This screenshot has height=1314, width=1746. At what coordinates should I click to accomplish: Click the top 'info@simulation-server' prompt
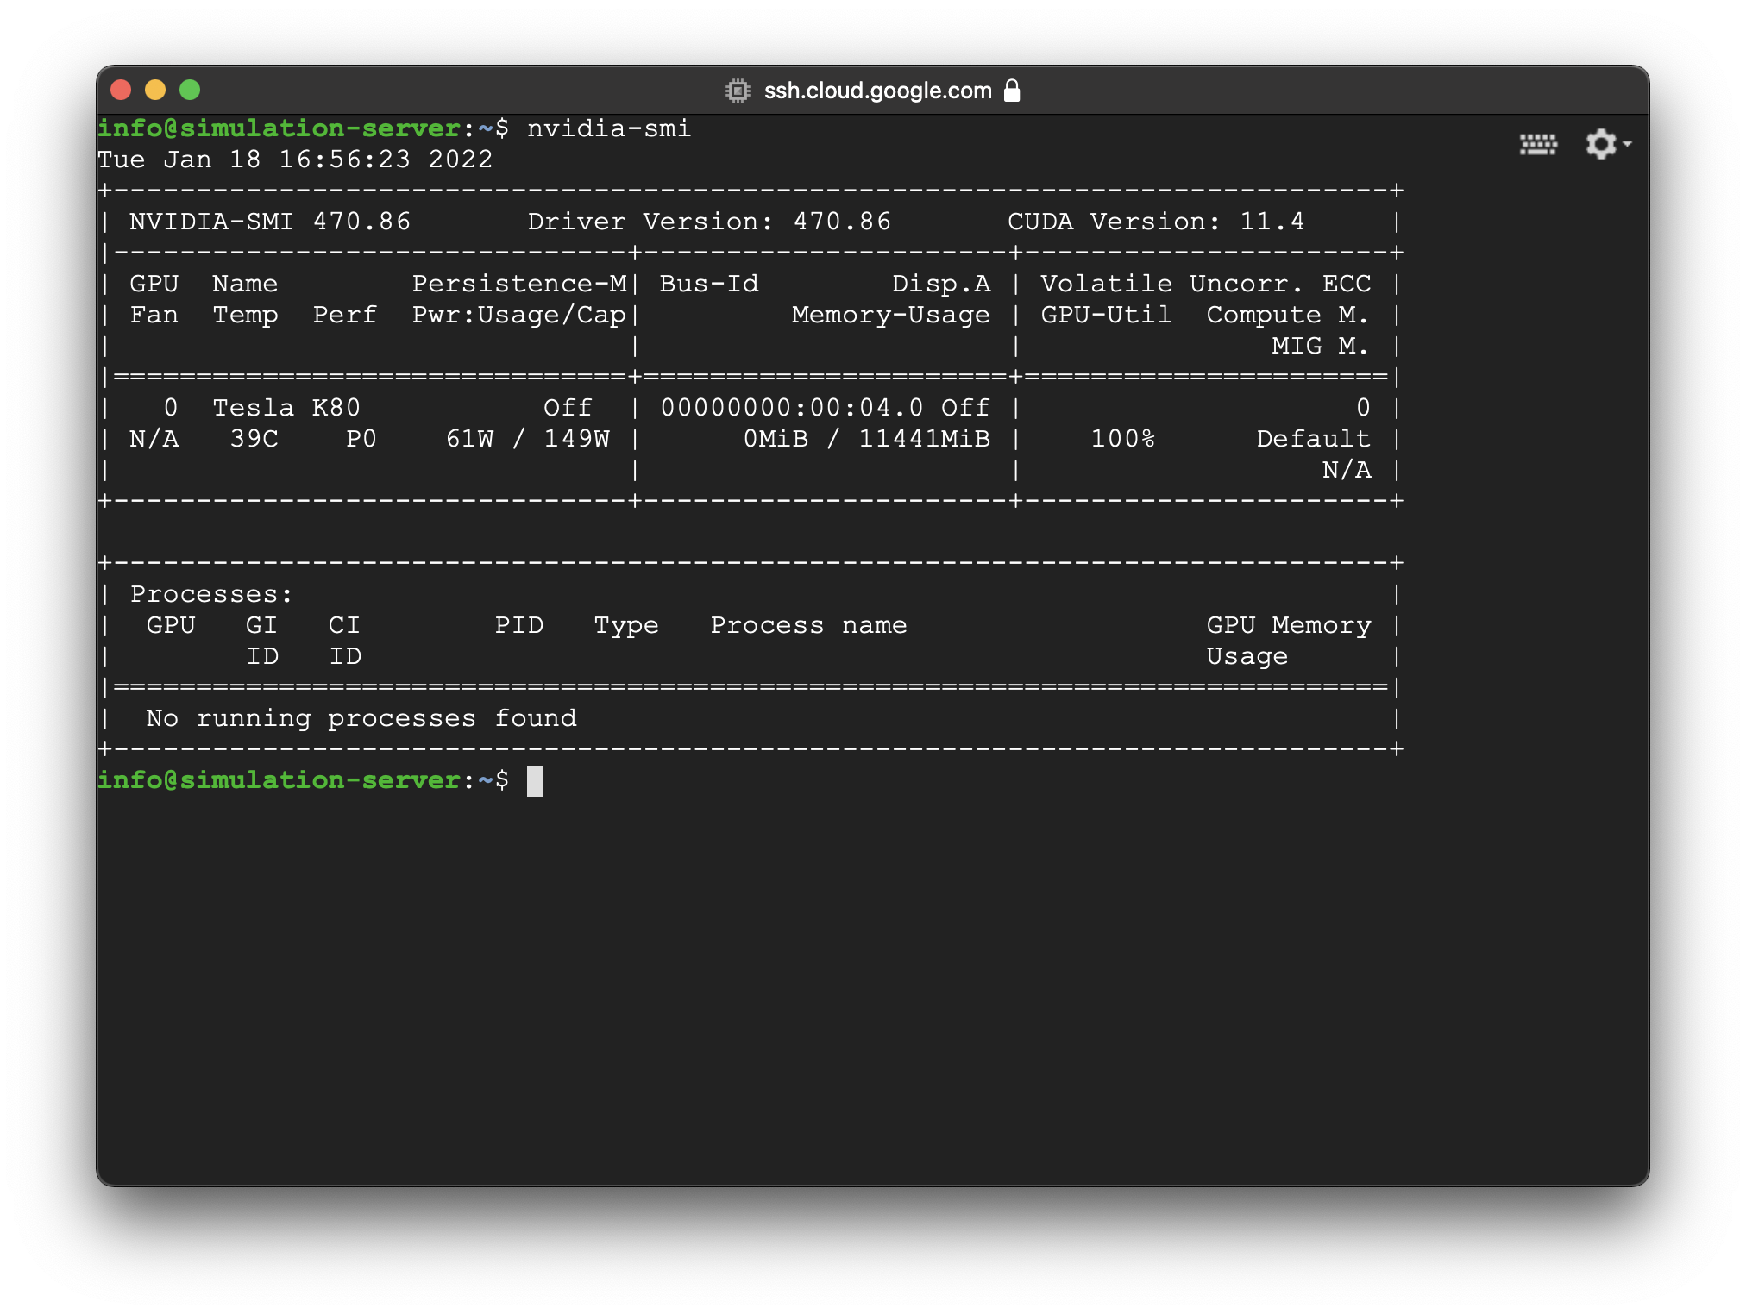coord(279,128)
